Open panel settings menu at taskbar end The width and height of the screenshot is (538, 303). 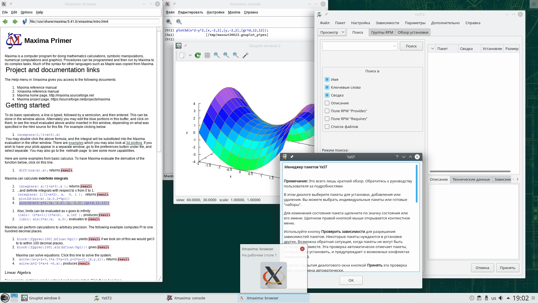(533, 298)
